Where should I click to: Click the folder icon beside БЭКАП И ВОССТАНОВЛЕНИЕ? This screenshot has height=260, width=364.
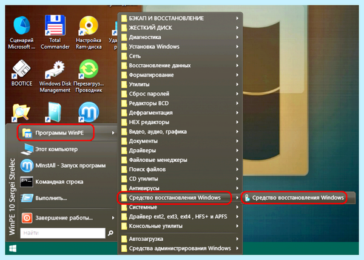coord(124,18)
